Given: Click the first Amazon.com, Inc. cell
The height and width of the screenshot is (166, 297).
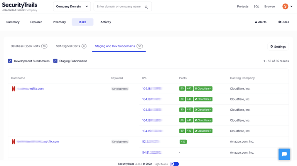Looking at the screenshot, I should coord(242,142).
